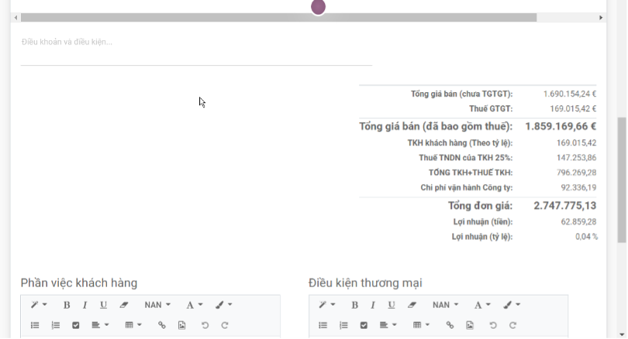
Task: Toggle underline in Phần việc khách hàng editor
Action: (x=103, y=305)
